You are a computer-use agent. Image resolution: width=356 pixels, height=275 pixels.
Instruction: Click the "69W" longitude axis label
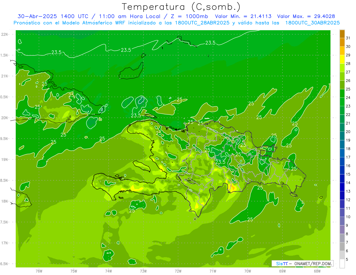282,271
